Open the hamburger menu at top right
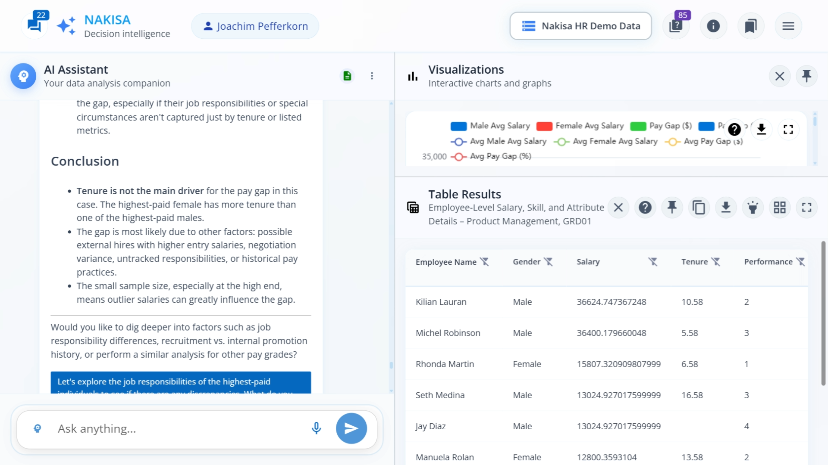The width and height of the screenshot is (828, 465). pyautogui.click(x=788, y=26)
